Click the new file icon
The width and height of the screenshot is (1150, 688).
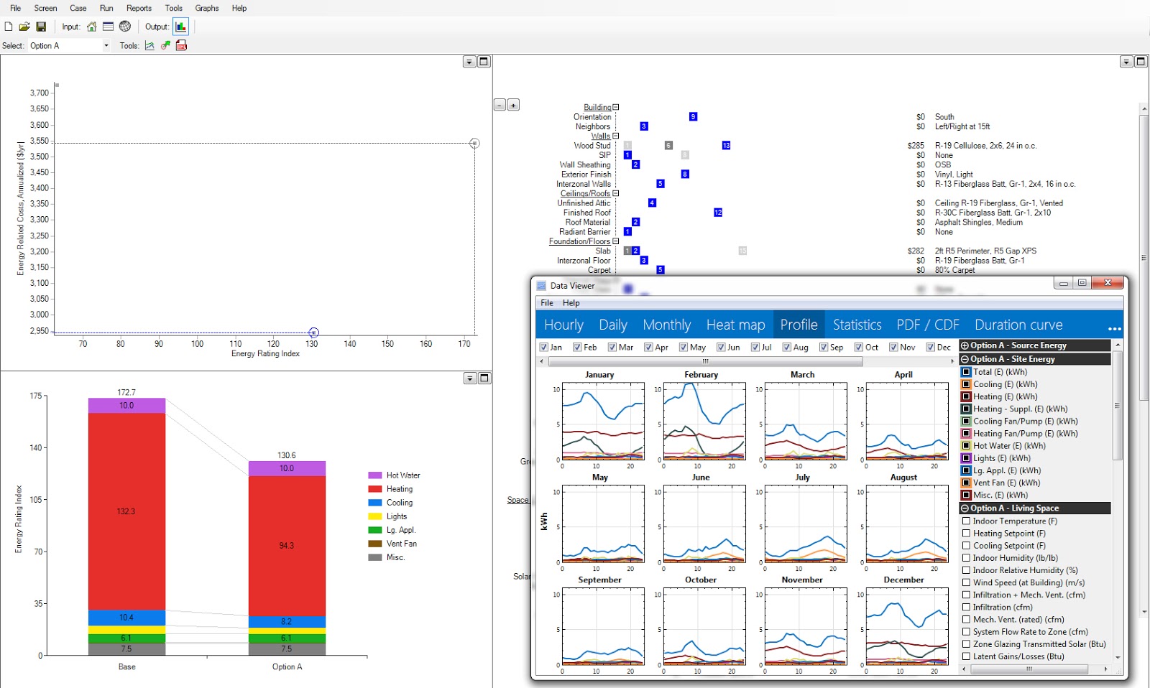9,27
